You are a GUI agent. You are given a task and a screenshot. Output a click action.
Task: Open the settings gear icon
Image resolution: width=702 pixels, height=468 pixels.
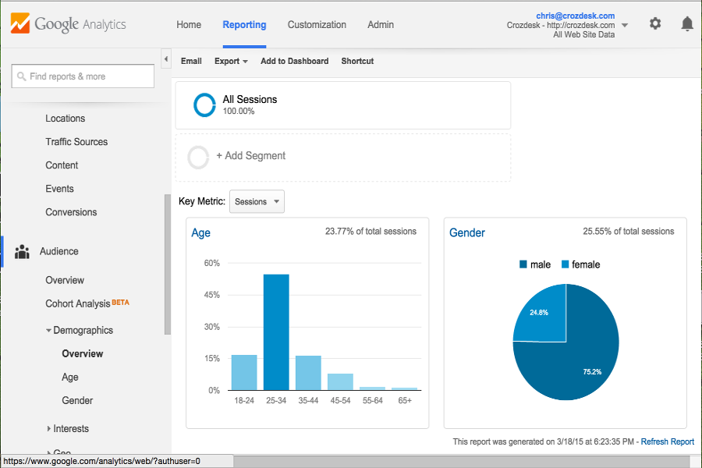[655, 23]
